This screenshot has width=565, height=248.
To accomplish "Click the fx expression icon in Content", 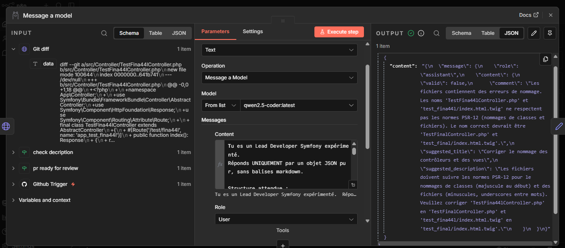I will tap(220, 164).
